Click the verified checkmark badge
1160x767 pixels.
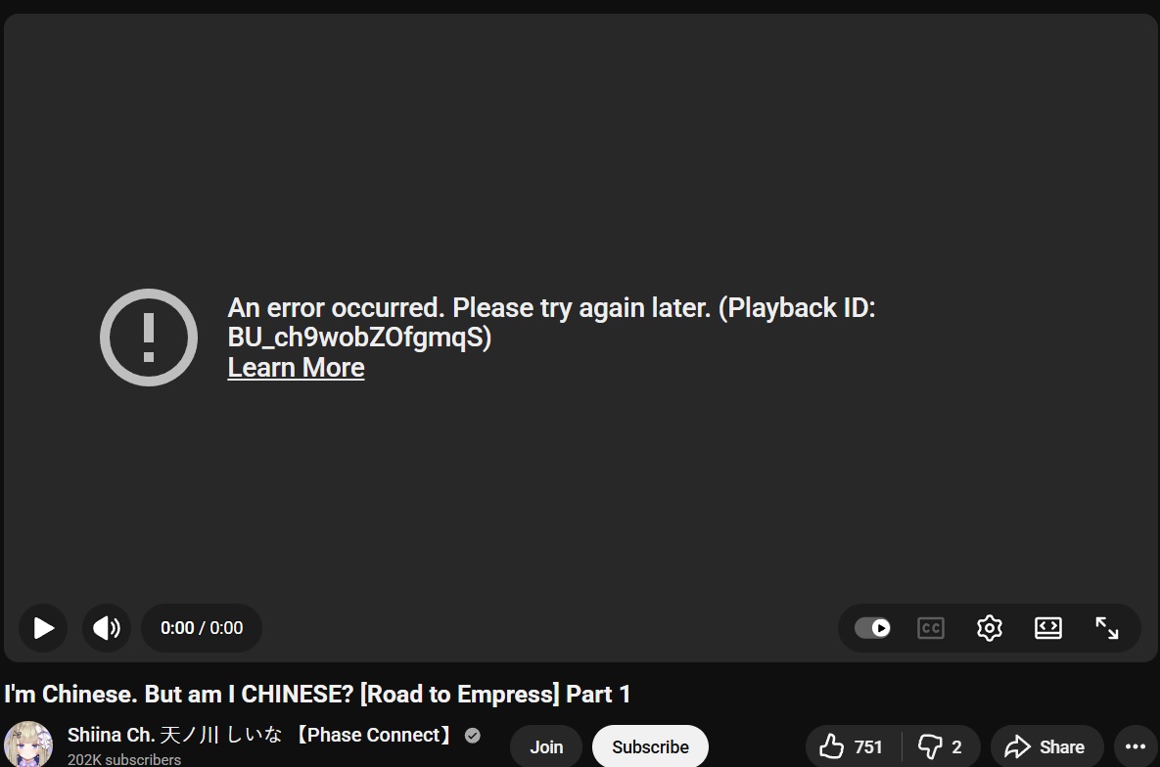click(x=473, y=735)
